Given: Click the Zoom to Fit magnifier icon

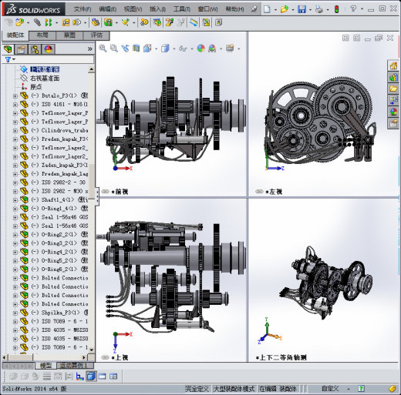Looking at the screenshot, I should click(103, 49).
